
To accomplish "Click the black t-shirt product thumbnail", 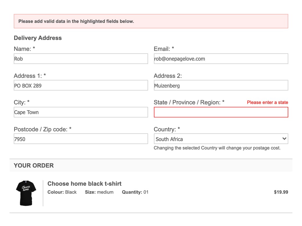I will pyautogui.click(x=26, y=193).
